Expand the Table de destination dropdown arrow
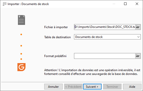 pyautogui.click(x=138, y=37)
